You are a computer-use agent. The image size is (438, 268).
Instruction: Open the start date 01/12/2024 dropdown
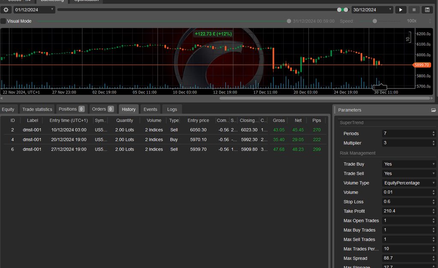point(34,10)
